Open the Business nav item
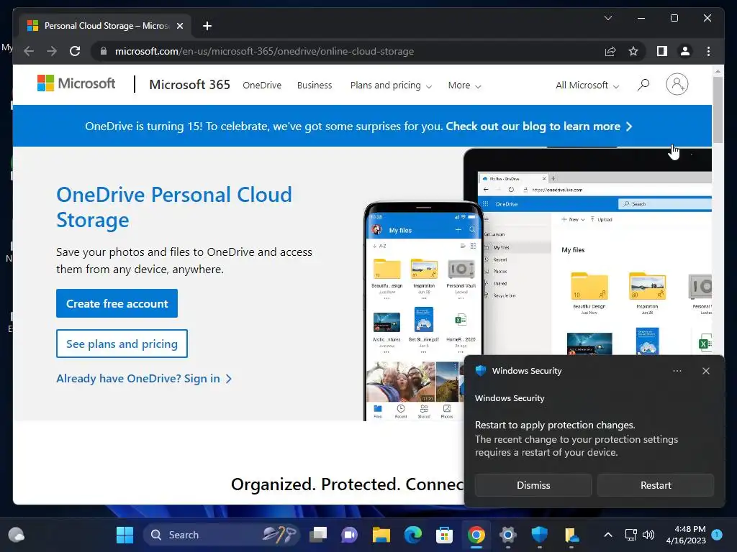This screenshot has height=552, width=737. point(315,85)
